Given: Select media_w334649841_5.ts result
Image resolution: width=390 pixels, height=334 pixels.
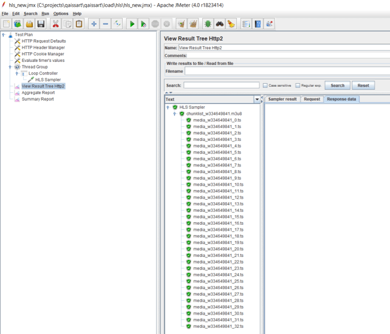Looking at the screenshot, I should click(217, 152).
